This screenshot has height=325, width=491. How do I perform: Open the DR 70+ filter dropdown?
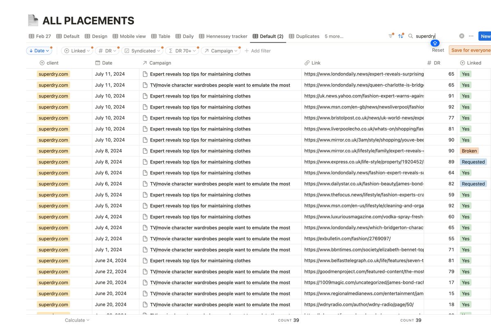[182, 51]
